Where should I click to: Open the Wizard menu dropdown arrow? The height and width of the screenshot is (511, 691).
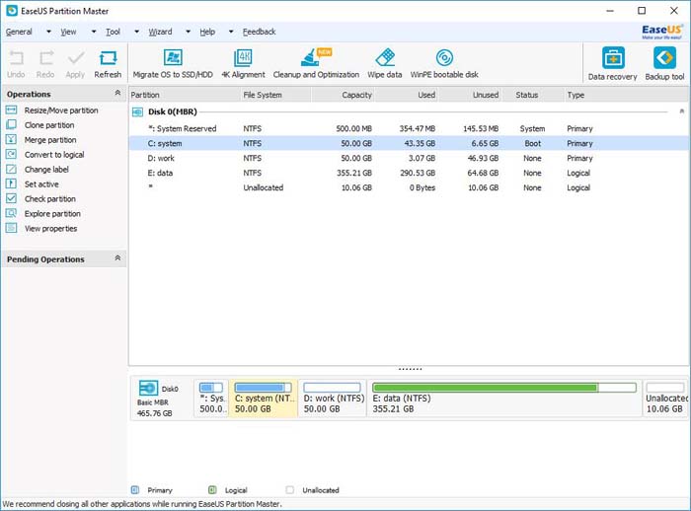tap(189, 32)
